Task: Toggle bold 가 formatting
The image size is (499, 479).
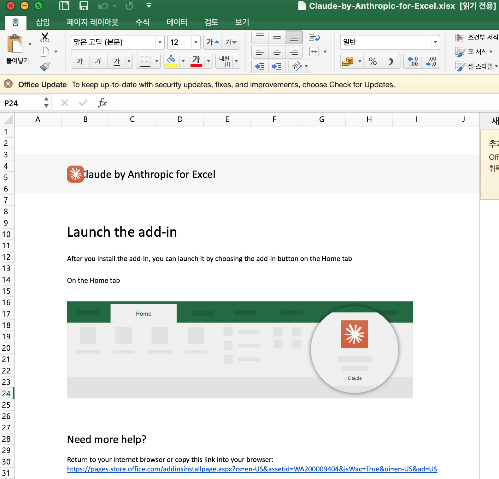Action: tap(80, 61)
